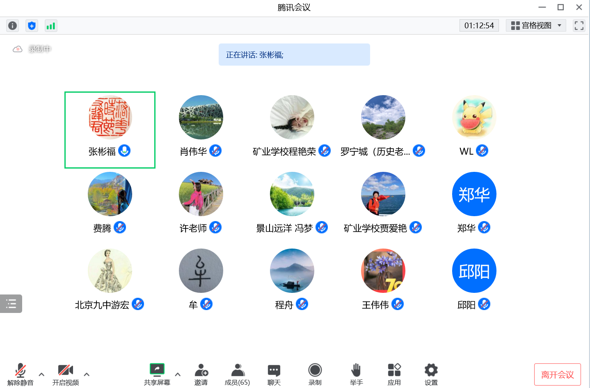This screenshot has height=388, width=590.
Task: Click 许老师 muted microphone icon
Action: pyautogui.click(x=215, y=227)
